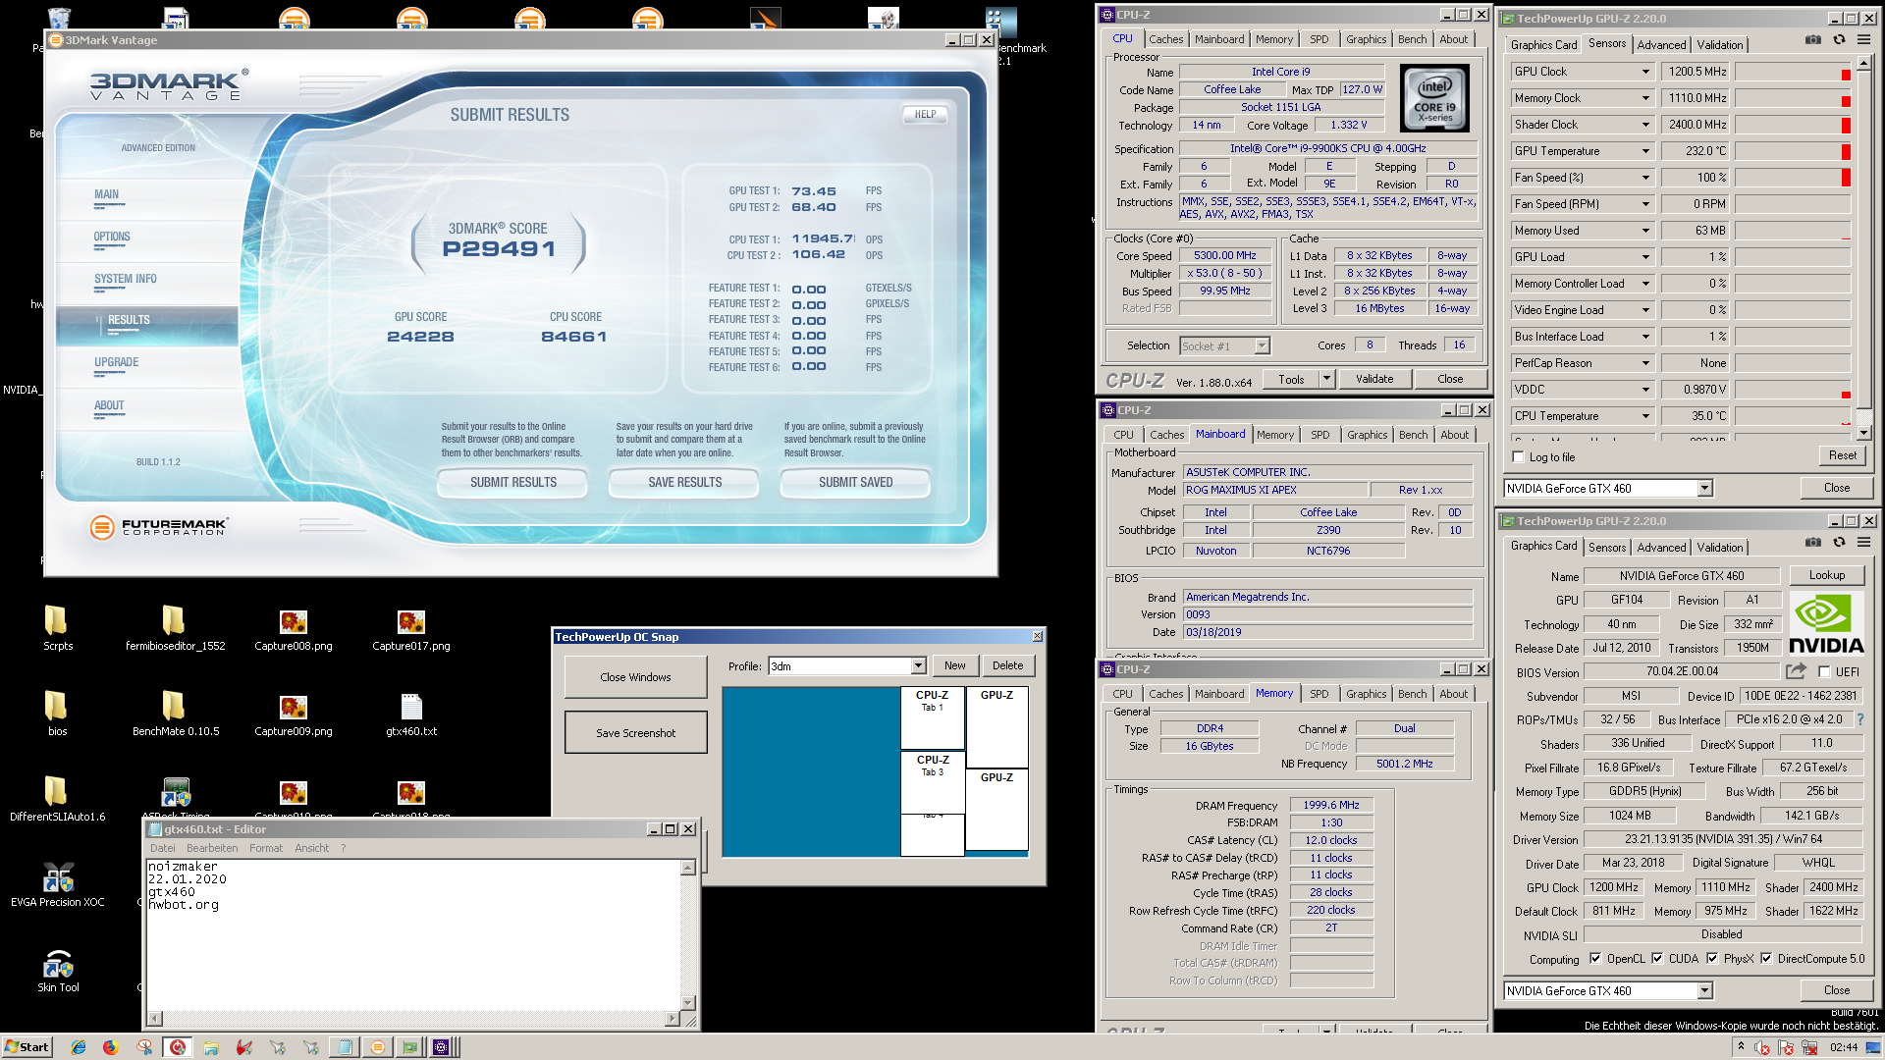Viewport: 1885px width, 1060px height.
Task: Open the Scrpts desktop folder
Action: coord(58,628)
